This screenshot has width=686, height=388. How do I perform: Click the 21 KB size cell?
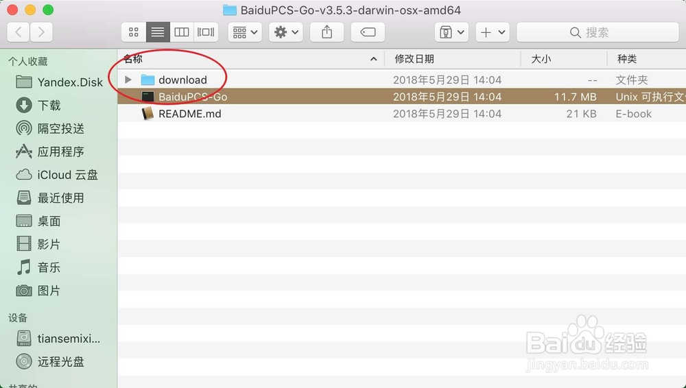click(x=581, y=114)
